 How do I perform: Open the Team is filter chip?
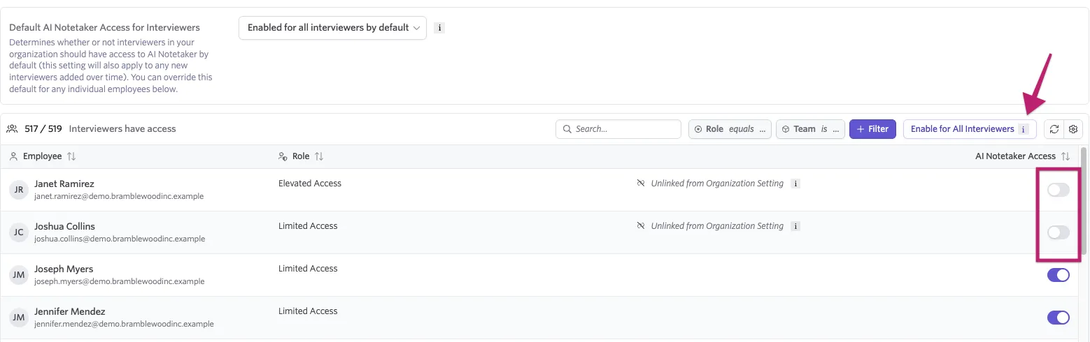point(810,129)
